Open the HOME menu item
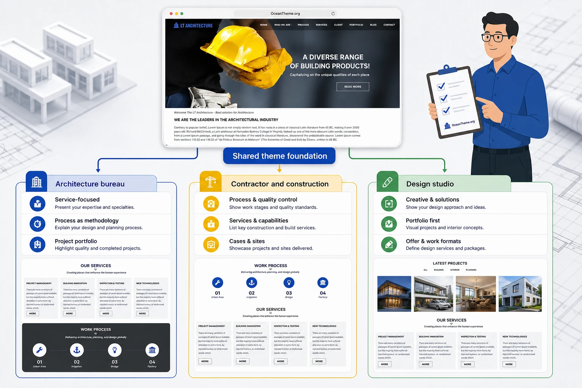 click(264, 25)
